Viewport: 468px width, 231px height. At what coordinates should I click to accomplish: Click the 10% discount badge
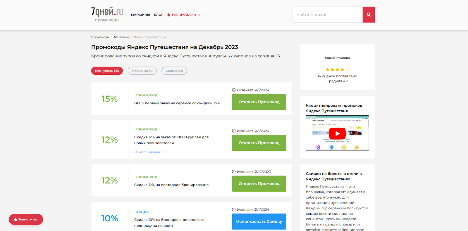coord(110,218)
